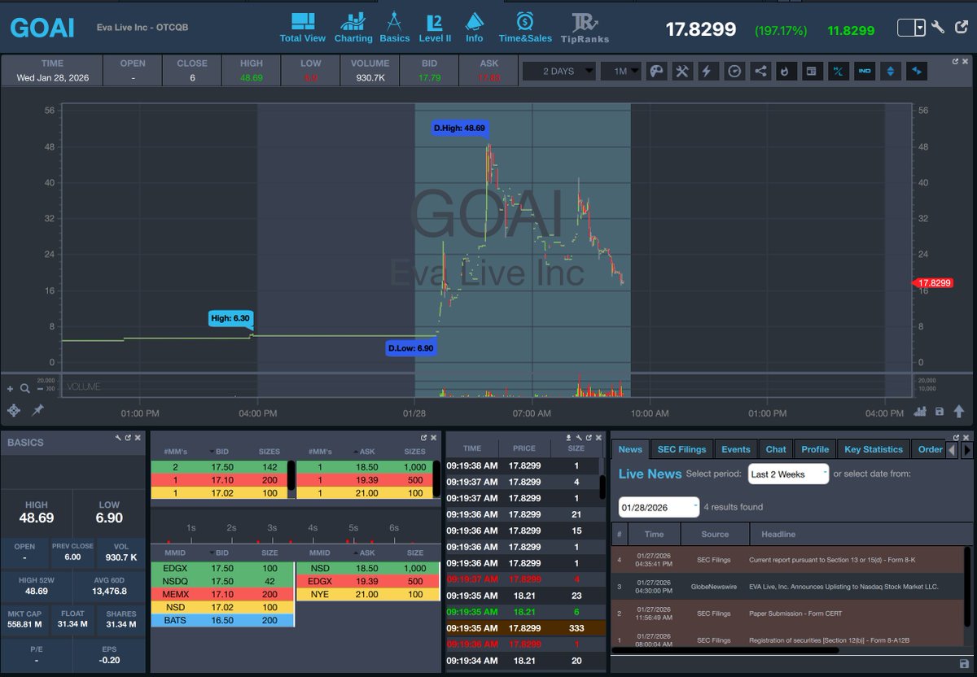977x677 pixels.
Task: Click the bar chart icon below the chart
Action: point(921,412)
